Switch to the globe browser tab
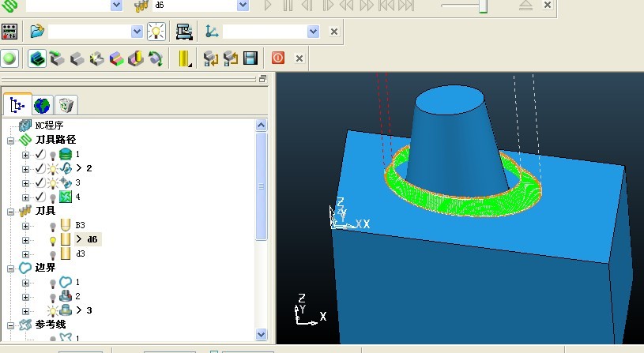Viewport: 644px width, 353px height. pyautogui.click(x=42, y=106)
